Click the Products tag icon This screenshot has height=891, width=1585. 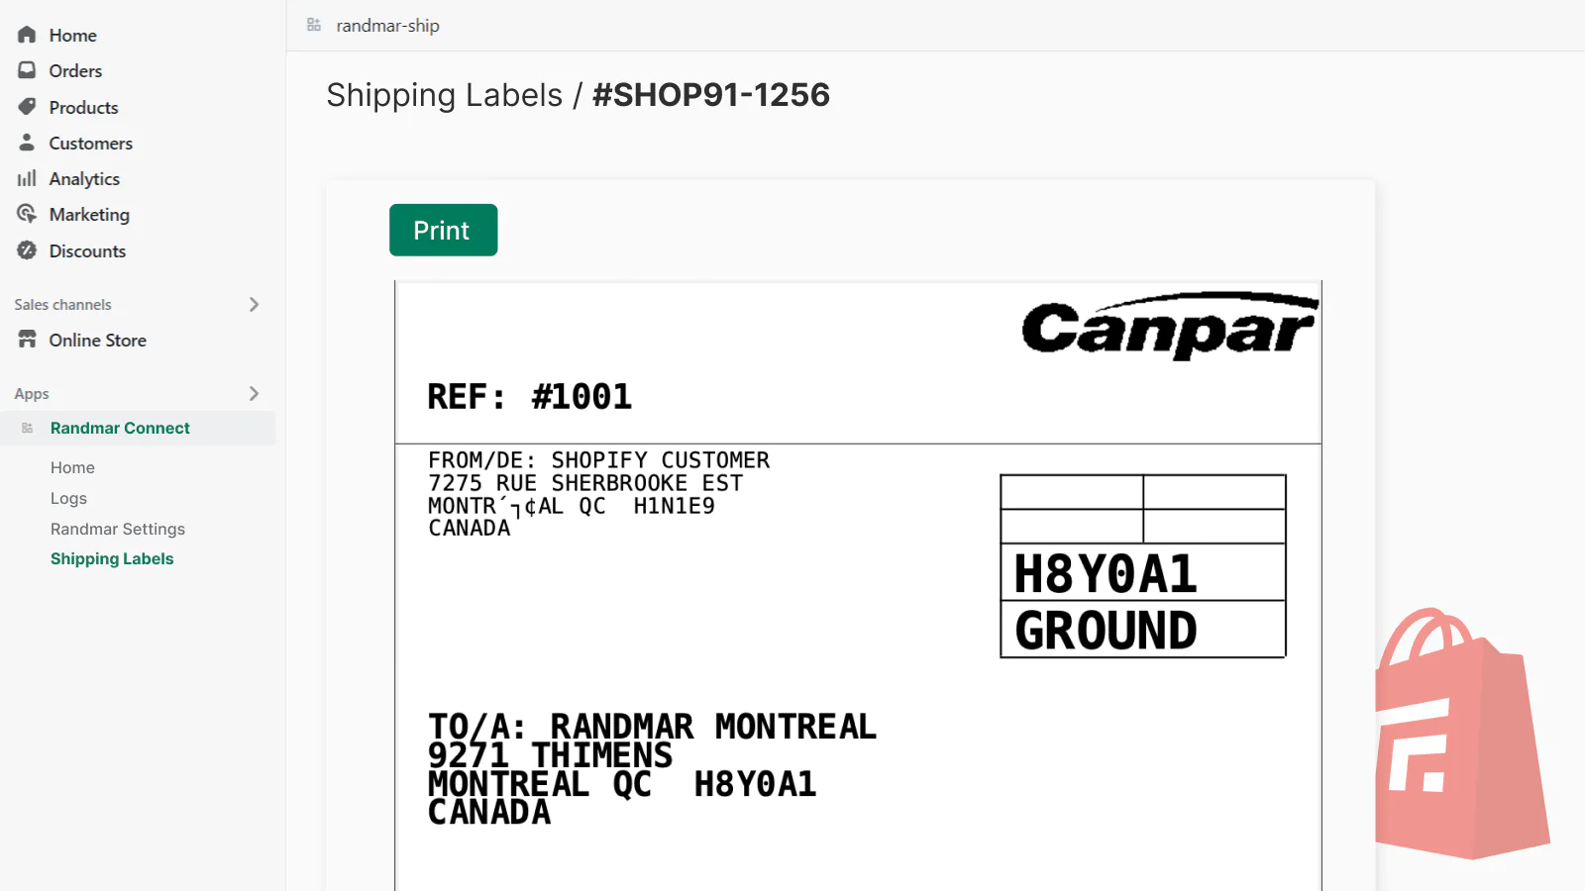pos(27,107)
